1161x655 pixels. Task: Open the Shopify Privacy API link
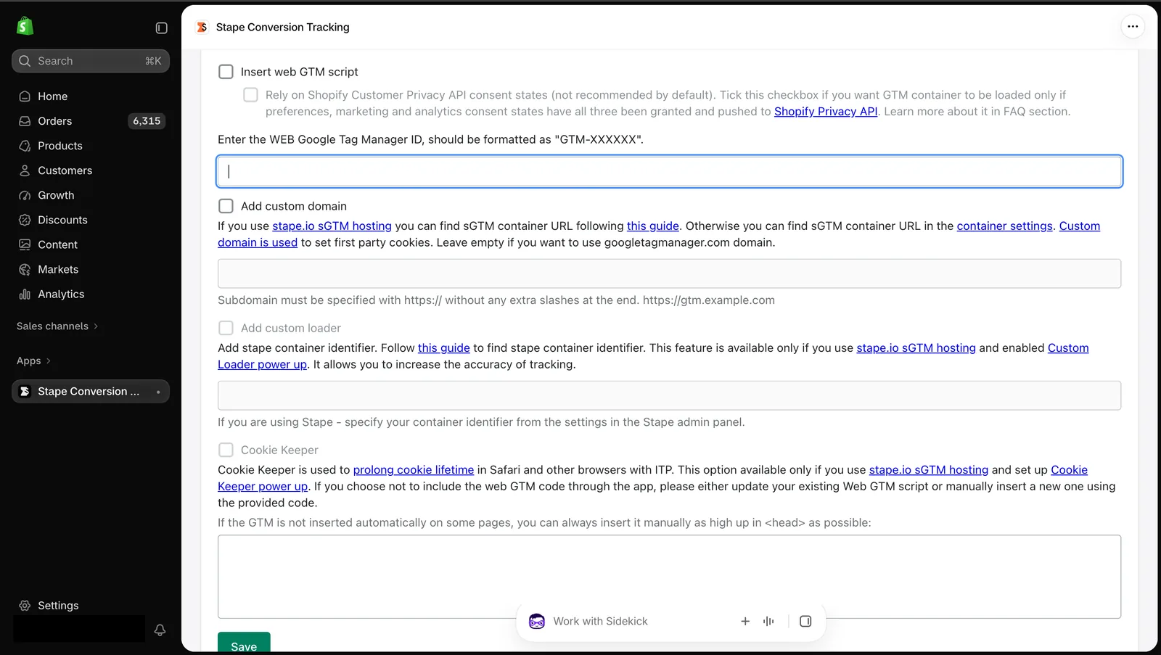826,112
